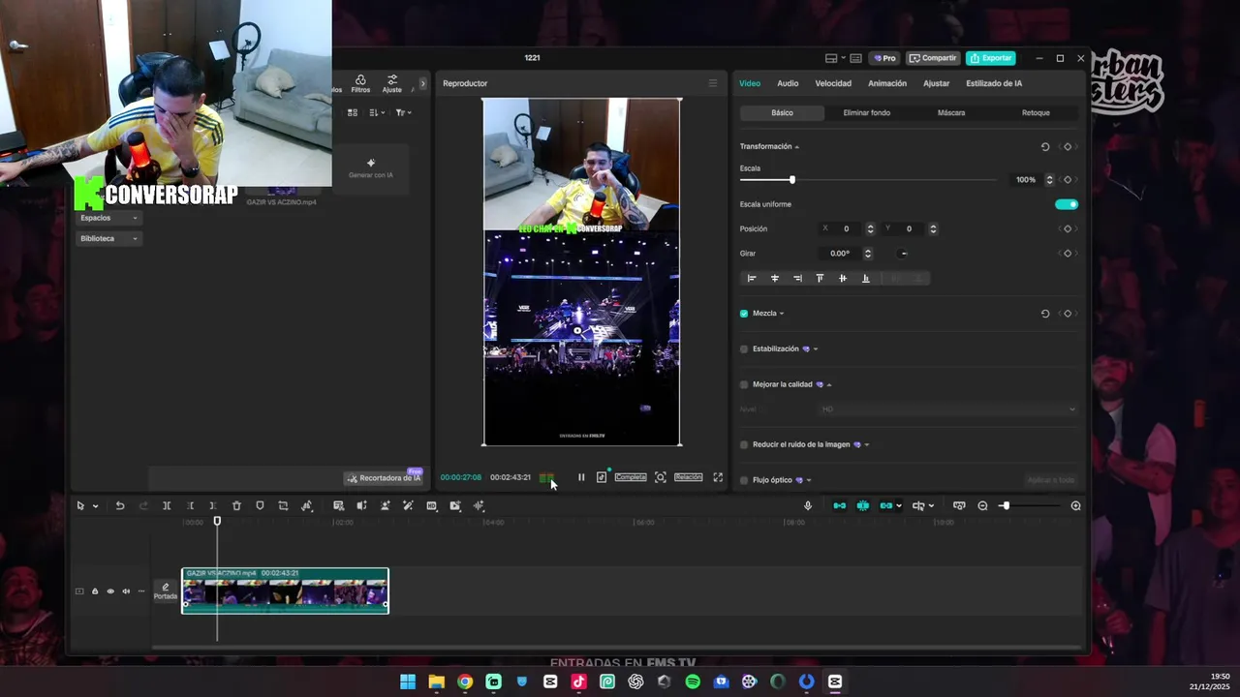Click the grid view icon in media panel
The width and height of the screenshot is (1240, 697).
pyautogui.click(x=353, y=112)
